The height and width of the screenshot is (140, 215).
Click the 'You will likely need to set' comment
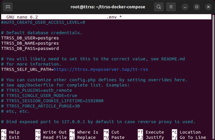[93, 59]
